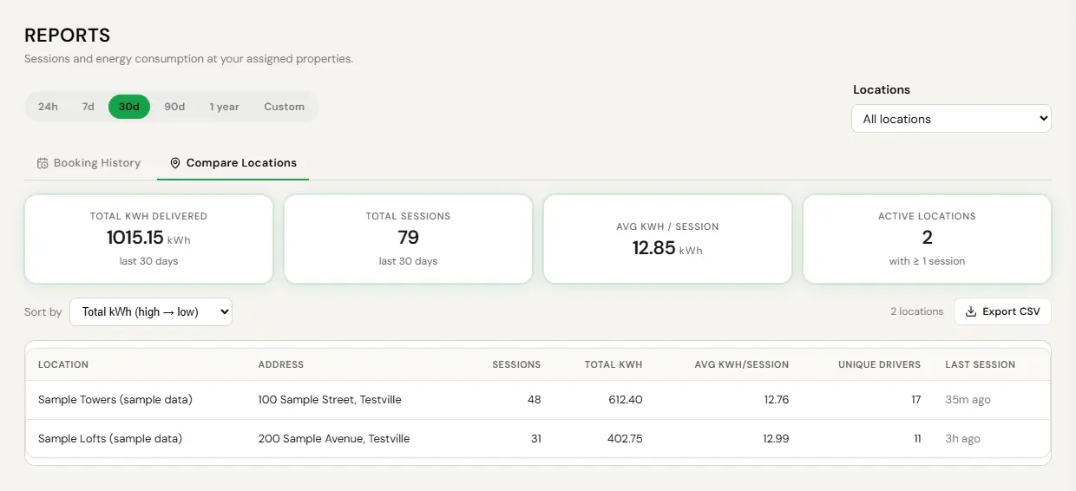Click the 35m ago last session cell

tap(968, 400)
